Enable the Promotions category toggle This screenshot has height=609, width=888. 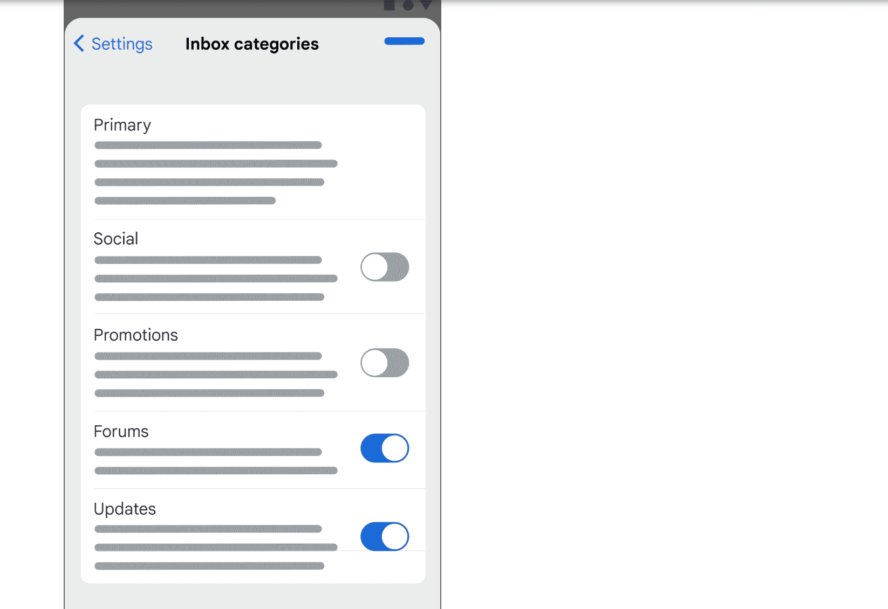[384, 363]
